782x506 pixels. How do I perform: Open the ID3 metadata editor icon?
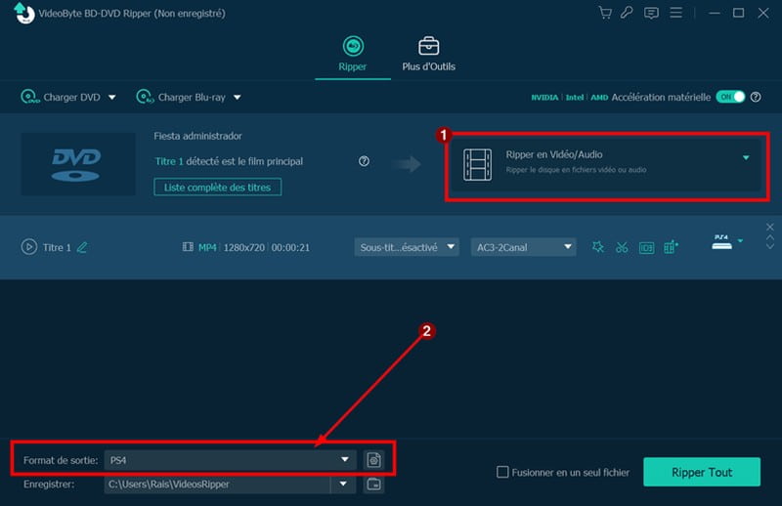pos(646,248)
